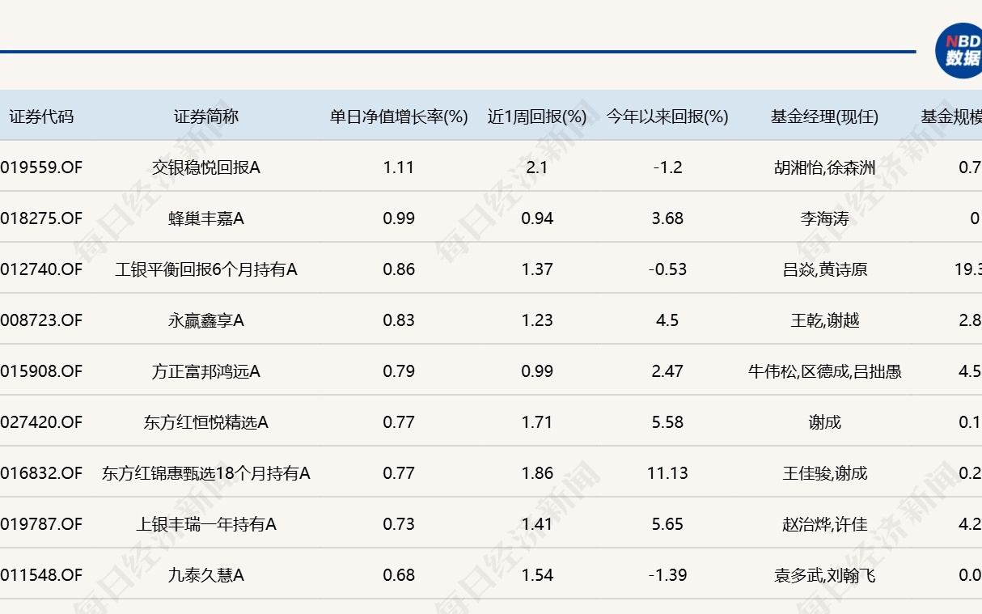Click manager names 吕焱,黄诗原
Viewport: 982px width, 614px height.
[x=824, y=269]
